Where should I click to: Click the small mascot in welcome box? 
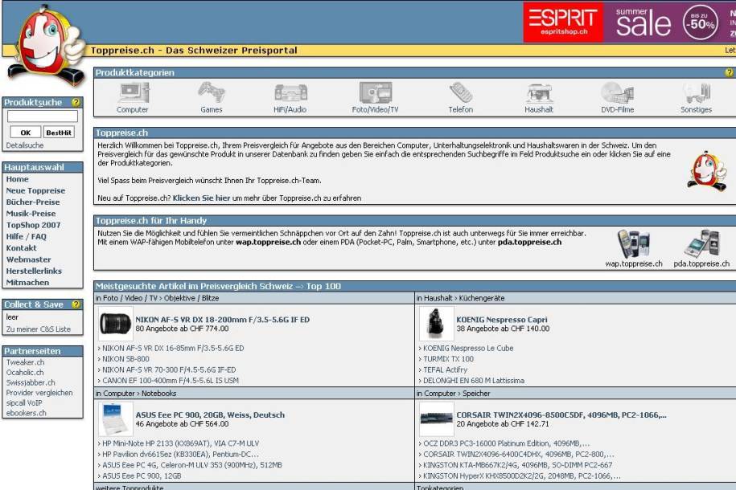tap(706, 171)
